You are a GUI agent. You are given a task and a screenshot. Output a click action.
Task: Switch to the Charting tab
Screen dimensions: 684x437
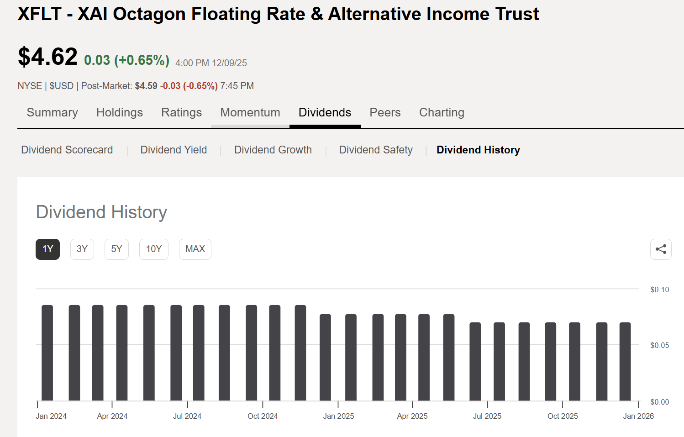441,112
